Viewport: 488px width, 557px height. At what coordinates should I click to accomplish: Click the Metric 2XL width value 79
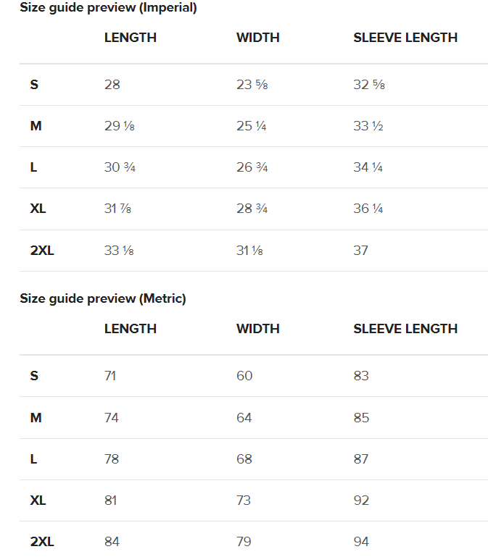(244, 542)
